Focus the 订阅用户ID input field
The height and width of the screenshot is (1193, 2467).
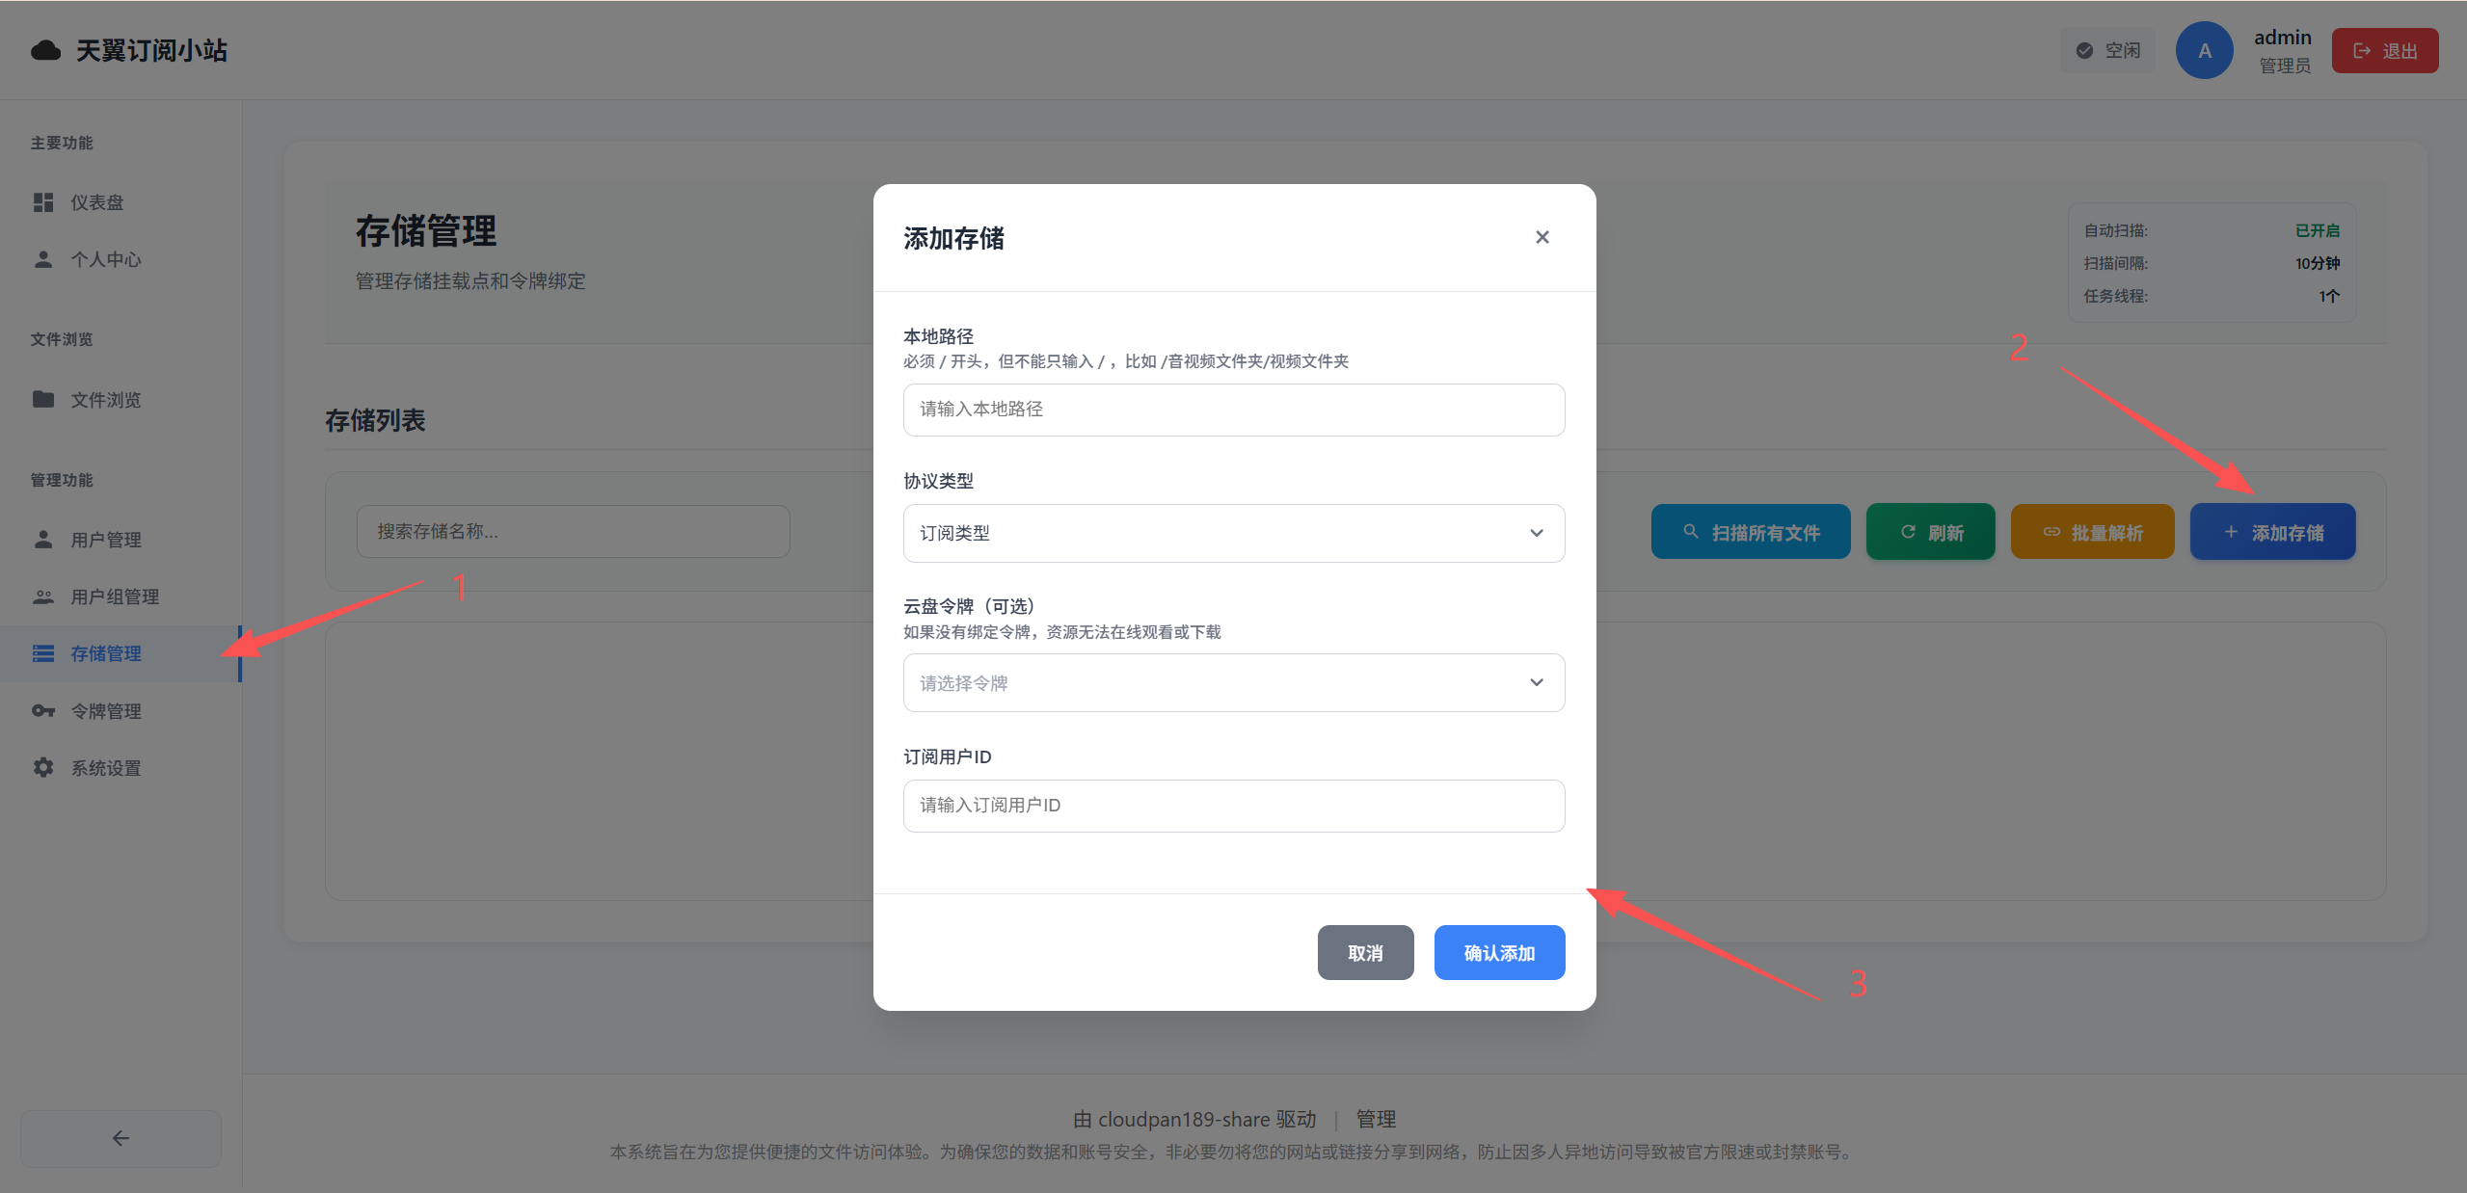1233,806
